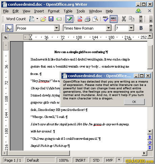Click the vertical scrollbar down arrow
Viewport: 155px width, 164px height.
pos(150,131)
